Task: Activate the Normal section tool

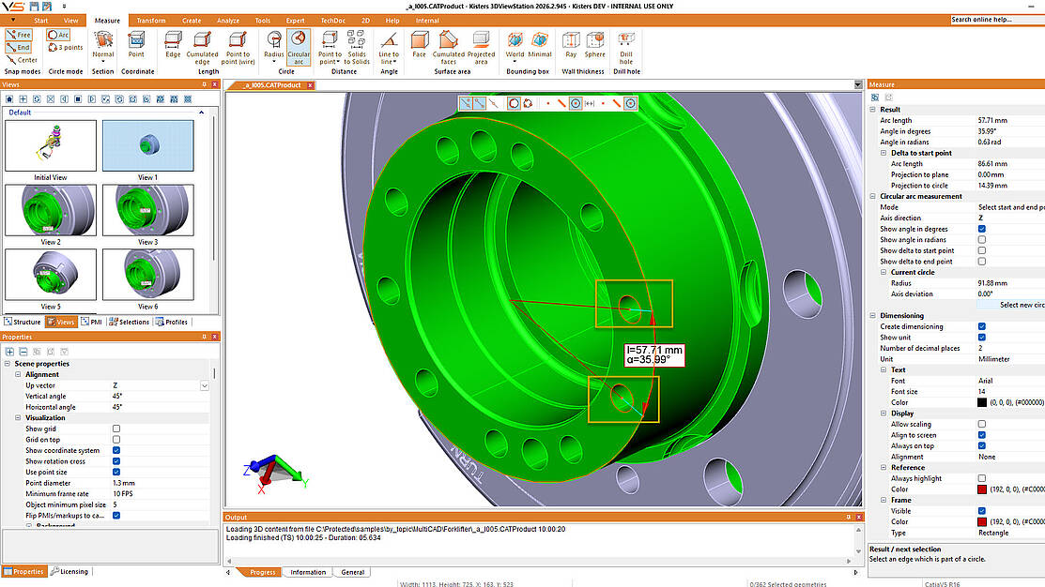Action: click(x=102, y=45)
